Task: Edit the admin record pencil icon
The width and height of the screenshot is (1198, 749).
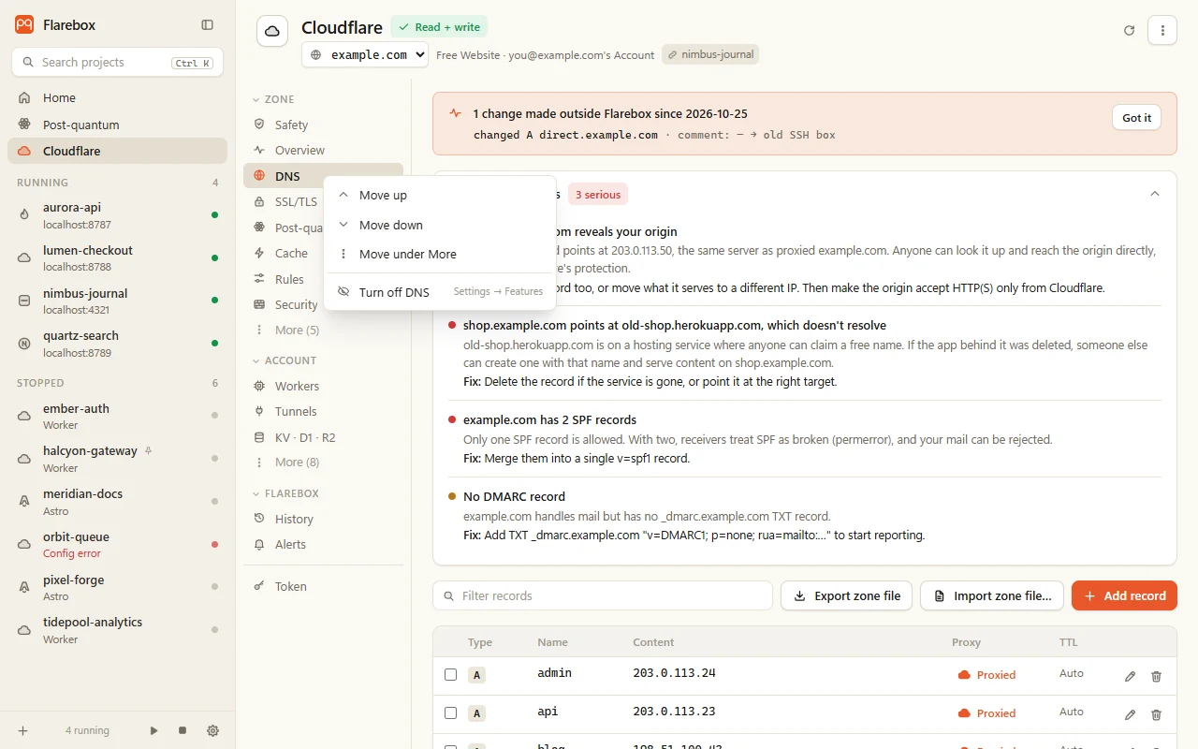Action: coord(1130,676)
